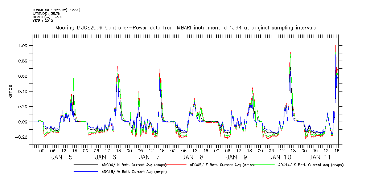This screenshot has width=366, height=183.
Task: Click the LONGITUDE header text
Action: click(x=56, y=10)
